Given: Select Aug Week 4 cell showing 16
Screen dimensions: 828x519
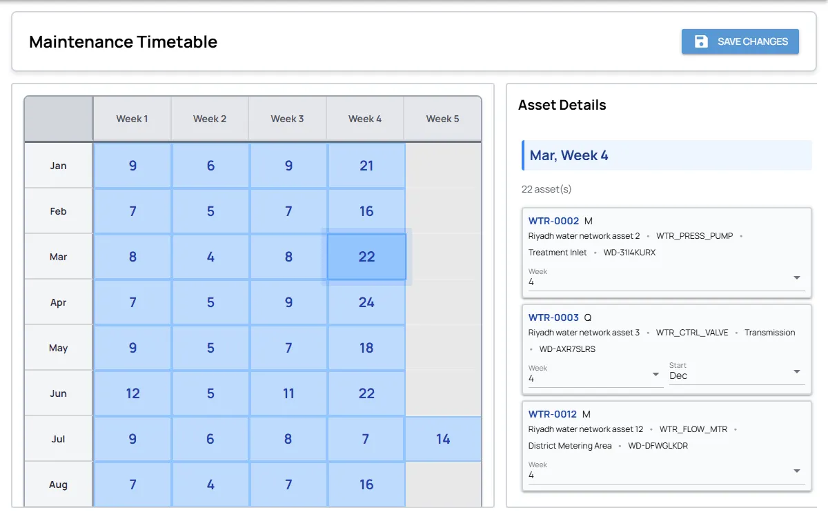Looking at the screenshot, I should coord(366,484).
